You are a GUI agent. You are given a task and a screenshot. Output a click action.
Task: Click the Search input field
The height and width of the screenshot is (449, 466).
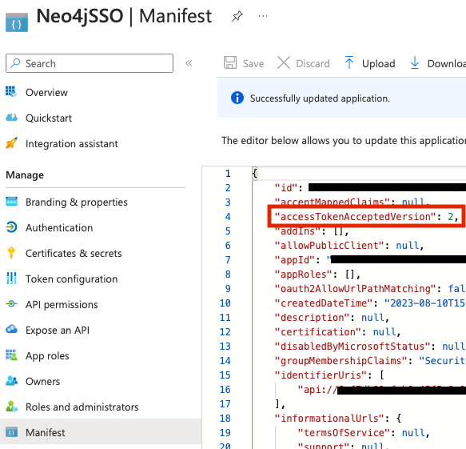[x=90, y=63]
